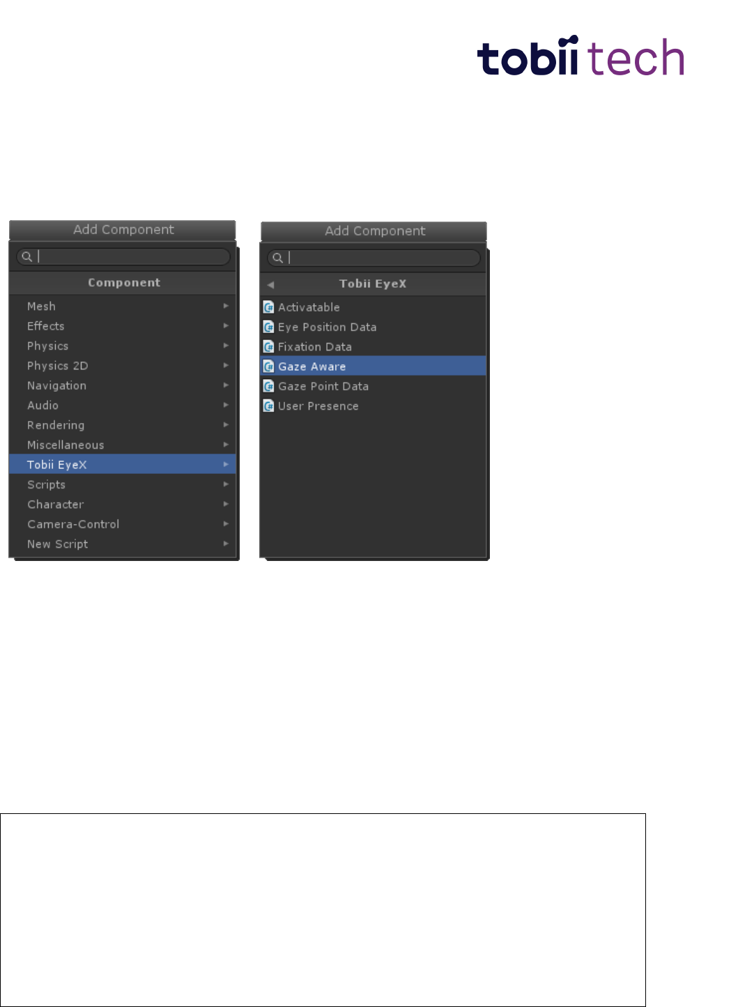The width and height of the screenshot is (738, 1007).
Task: Expand the Physics submenu arrow
Action: [x=226, y=346]
